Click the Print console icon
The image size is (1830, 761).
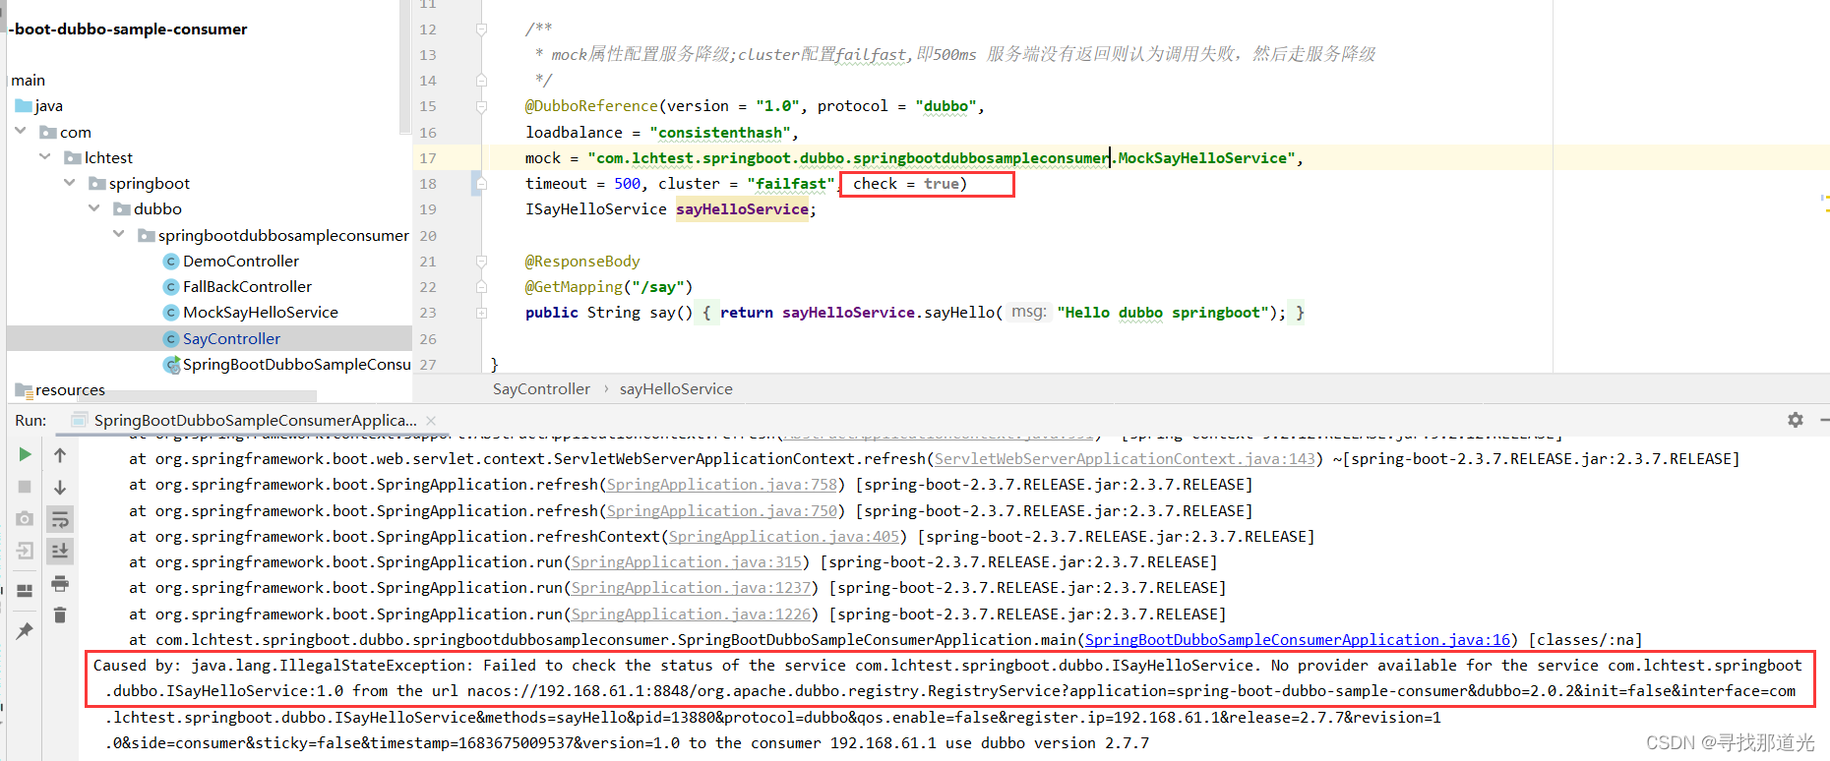tap(60, 583)
